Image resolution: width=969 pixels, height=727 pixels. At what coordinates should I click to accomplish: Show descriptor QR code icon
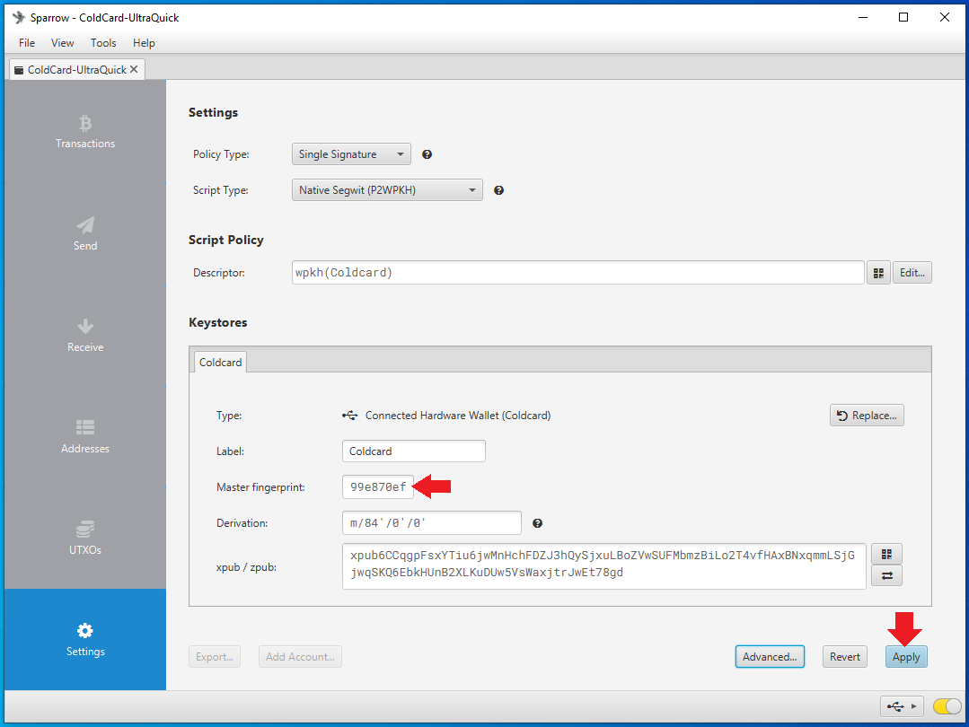click(878, 272)
